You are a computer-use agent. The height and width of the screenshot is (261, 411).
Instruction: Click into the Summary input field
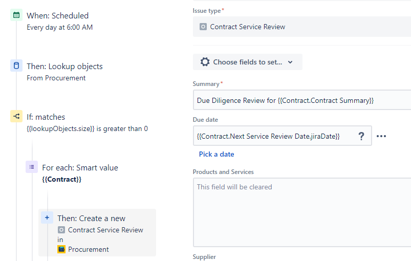302,100
